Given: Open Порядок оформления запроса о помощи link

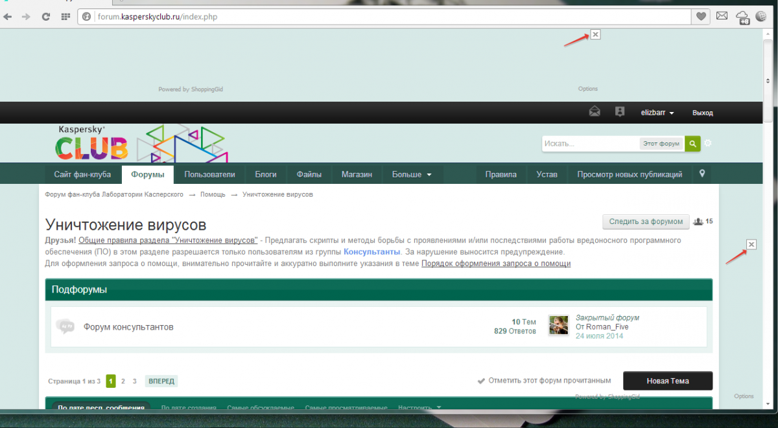Looking at the screenshot, I should [496, 264].
